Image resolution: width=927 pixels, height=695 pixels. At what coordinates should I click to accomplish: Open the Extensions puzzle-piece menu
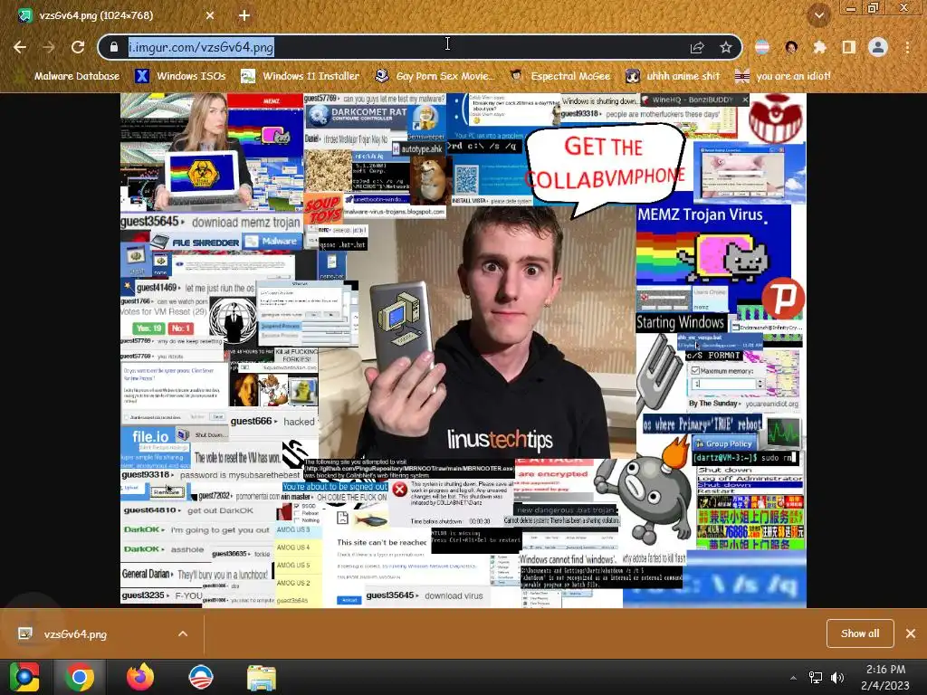point(819,47)
